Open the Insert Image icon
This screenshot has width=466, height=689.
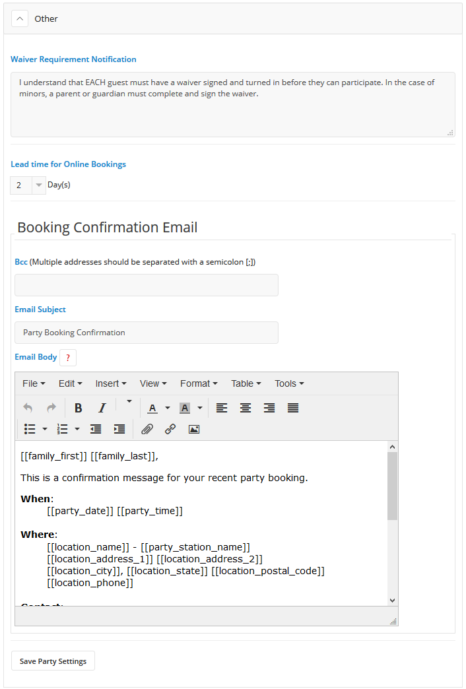(x=193, y=429)
